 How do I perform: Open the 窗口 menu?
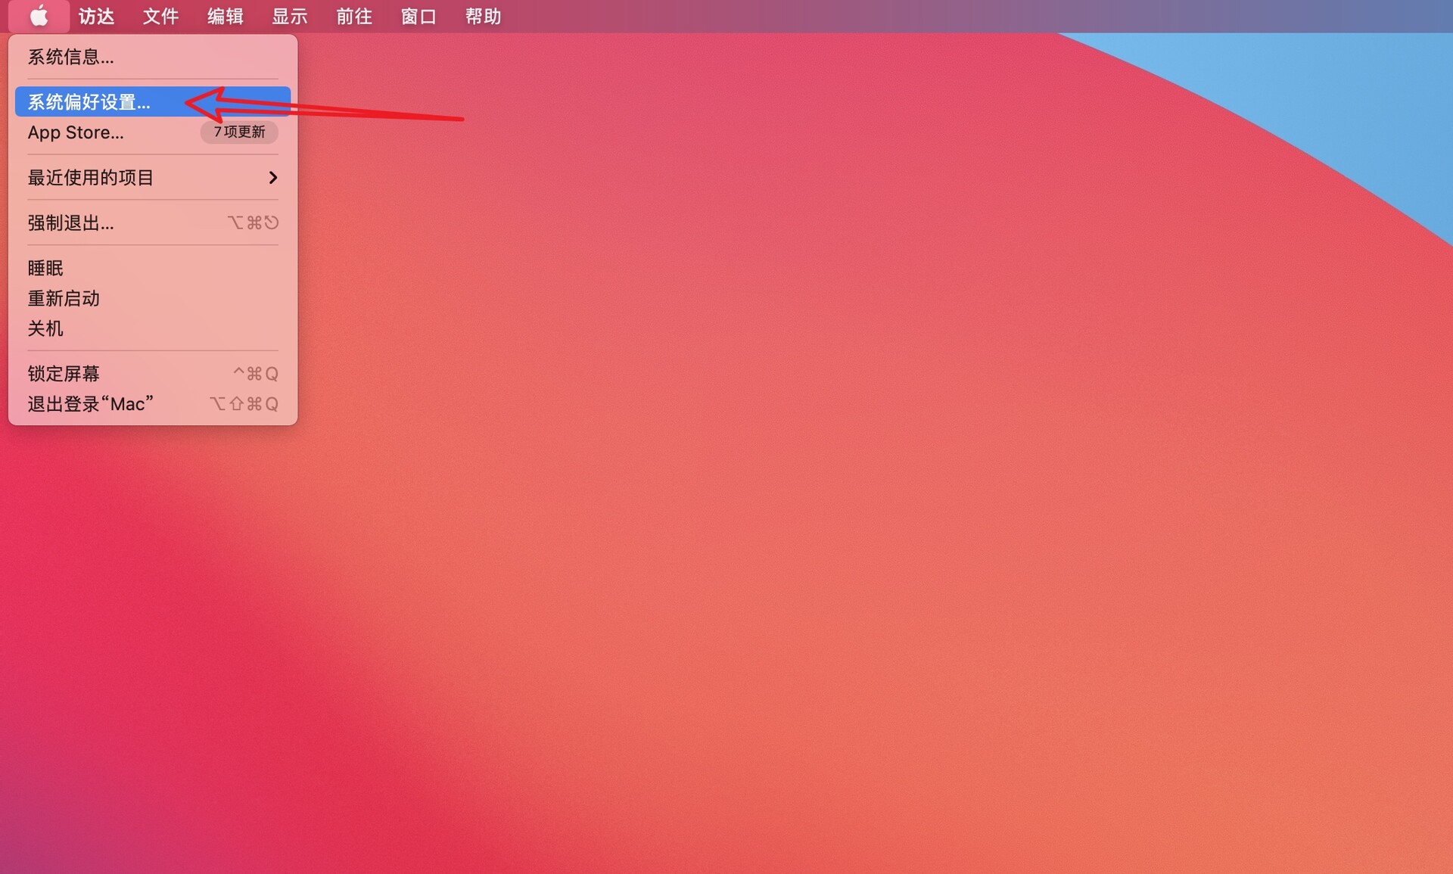[418, 16]
